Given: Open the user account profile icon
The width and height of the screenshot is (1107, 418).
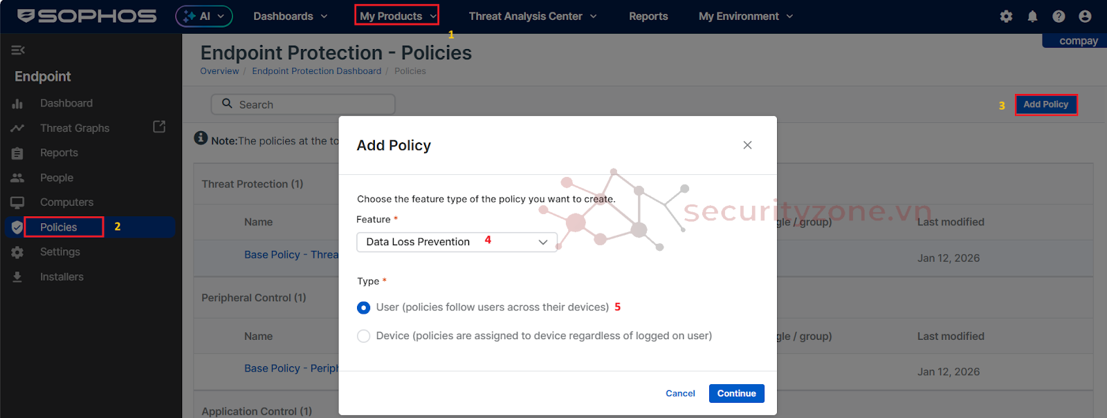Looking at the screenshot, I should (1085, 16).
